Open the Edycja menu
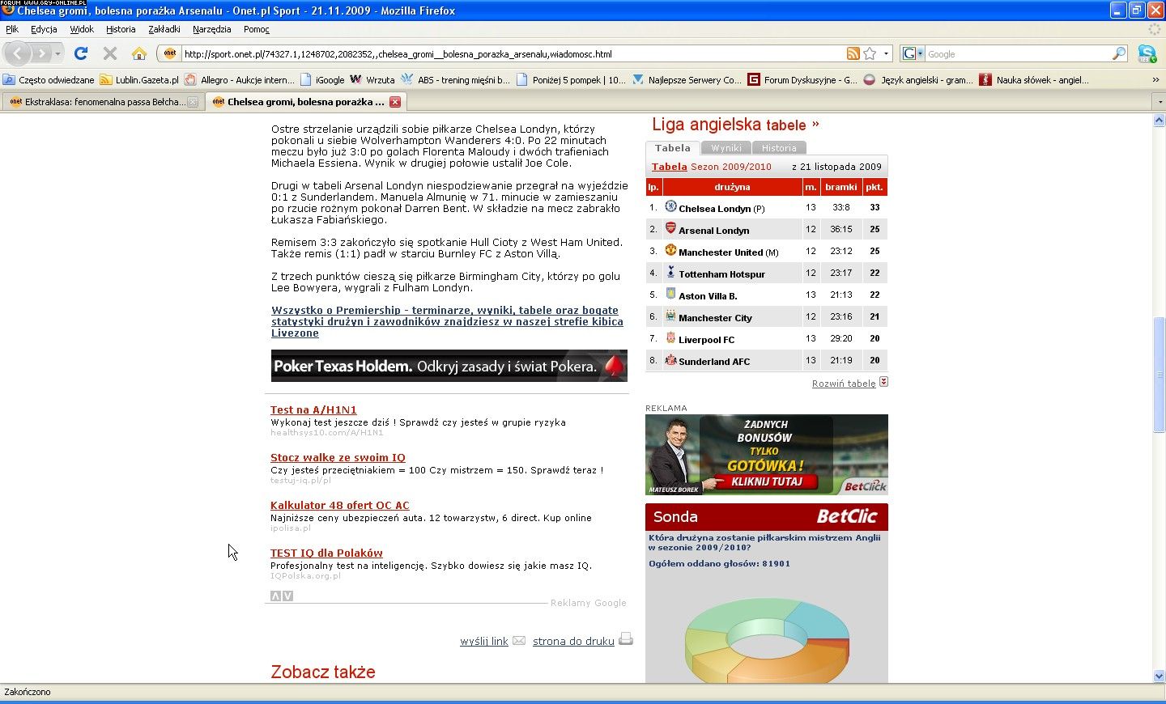The image size is (1166, 704). [44, 29]
